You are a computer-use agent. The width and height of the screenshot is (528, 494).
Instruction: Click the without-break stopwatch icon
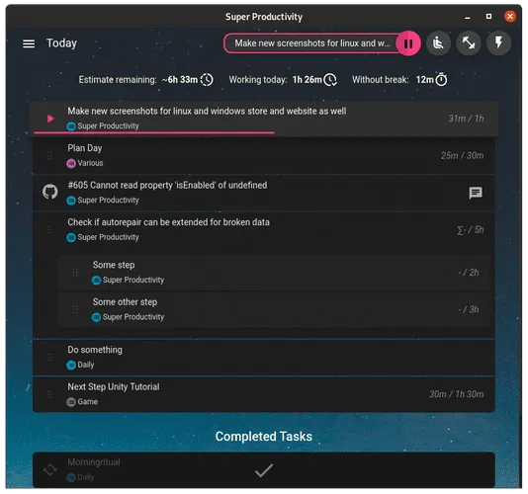[x=441, y=79]
